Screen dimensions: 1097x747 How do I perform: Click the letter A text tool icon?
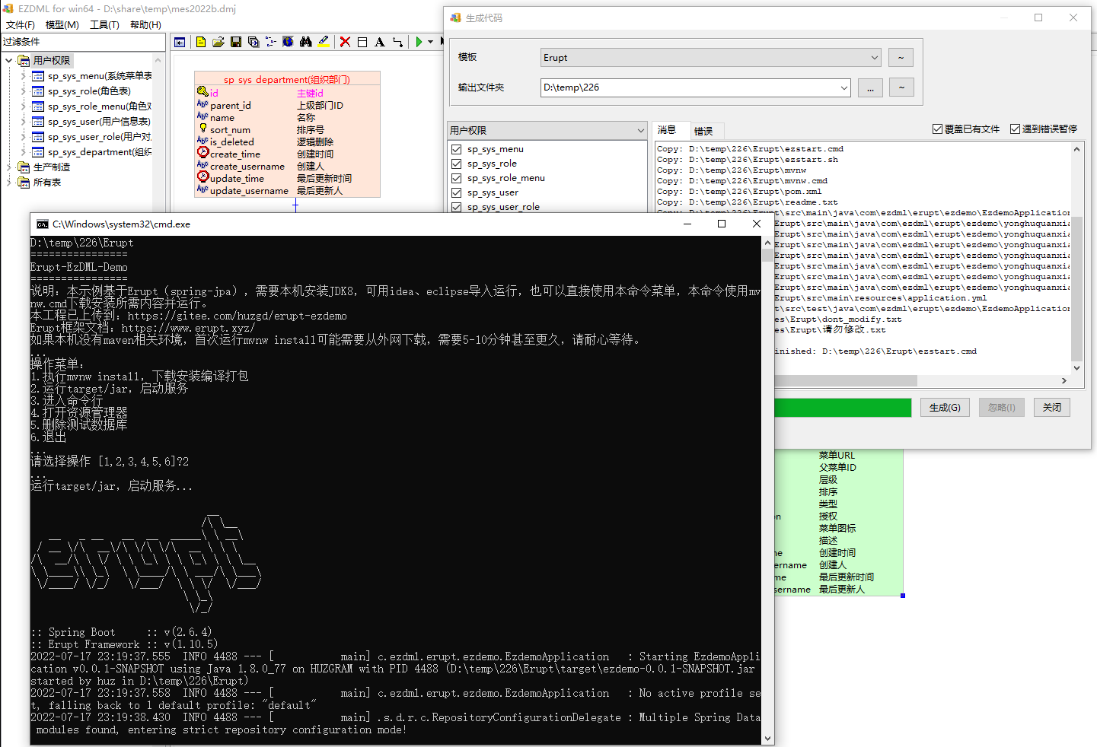click(380, 42)
